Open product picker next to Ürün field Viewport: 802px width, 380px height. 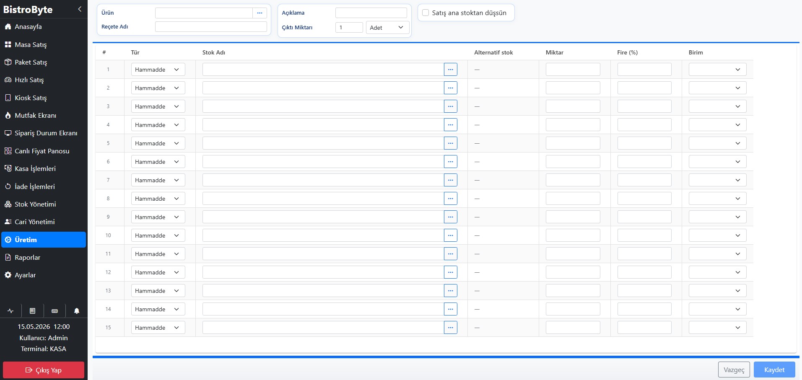click(260, 13)
